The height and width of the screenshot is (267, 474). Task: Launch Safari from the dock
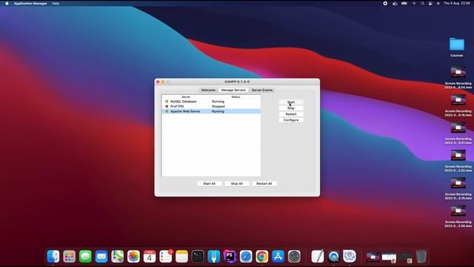(x=246, y=257)
